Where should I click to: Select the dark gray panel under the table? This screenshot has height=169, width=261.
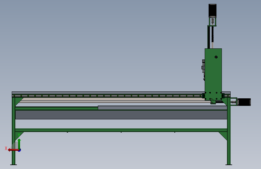click(x=121, y=115)
